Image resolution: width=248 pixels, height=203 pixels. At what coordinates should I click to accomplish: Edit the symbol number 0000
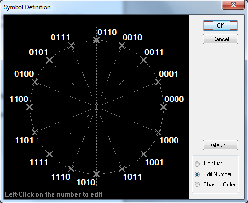(174, 99)
